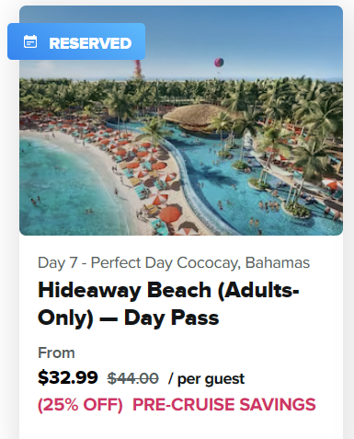
Task: Click the (25% OFF) discount label
Action: pos(80,405)
